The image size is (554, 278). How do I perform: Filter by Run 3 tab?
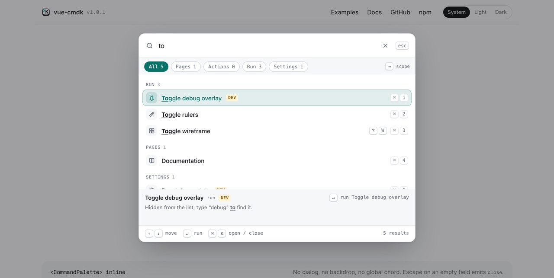(254, 67)
